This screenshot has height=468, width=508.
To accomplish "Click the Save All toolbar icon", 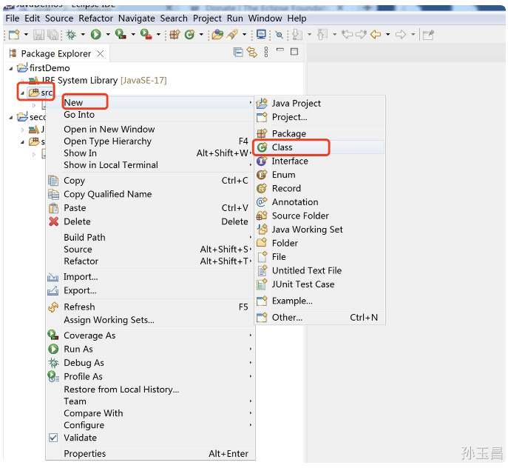I will pos(53,34).
